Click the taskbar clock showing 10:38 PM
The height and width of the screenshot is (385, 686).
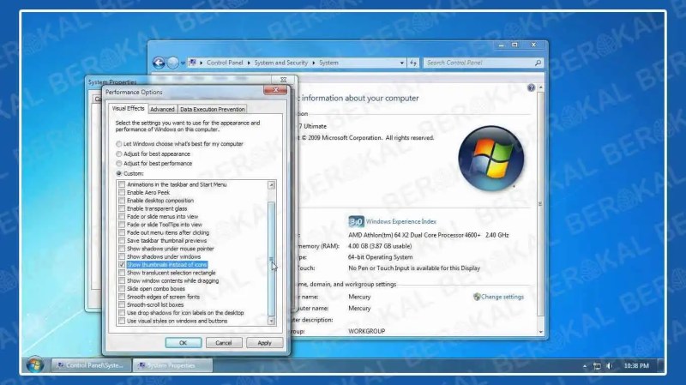[x=636, y=366]
